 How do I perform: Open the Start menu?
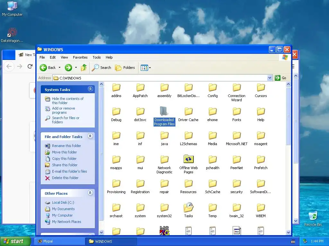15,241
